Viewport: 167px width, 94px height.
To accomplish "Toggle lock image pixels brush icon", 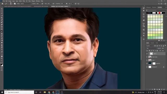I will (151, 51).
